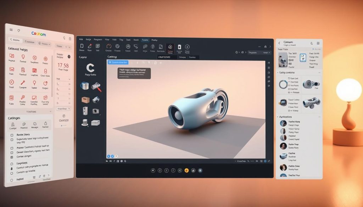Open the hamburger menu in left Coohom panel
The image size is (363, 207).
(x=11, y=30)
